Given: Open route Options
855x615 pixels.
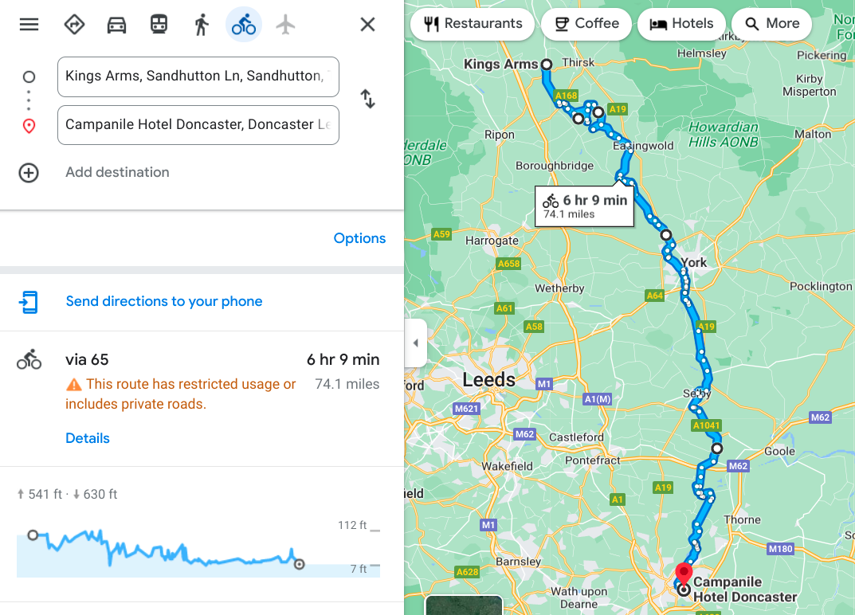Looking at the screenshot, I should click(x=359, y=238).
